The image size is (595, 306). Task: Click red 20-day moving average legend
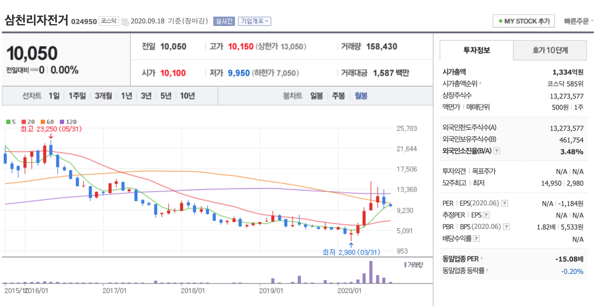[x=28, y=122]
